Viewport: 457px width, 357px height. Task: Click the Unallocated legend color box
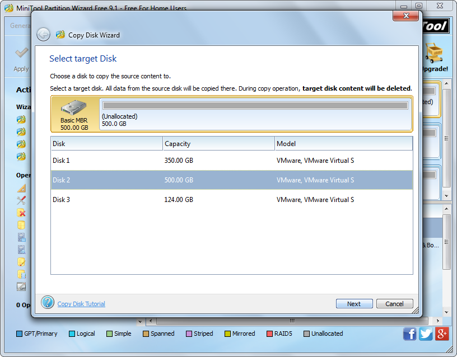(x=306, y=333)
